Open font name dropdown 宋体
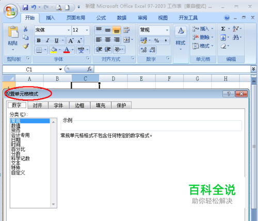 (69, 30)
